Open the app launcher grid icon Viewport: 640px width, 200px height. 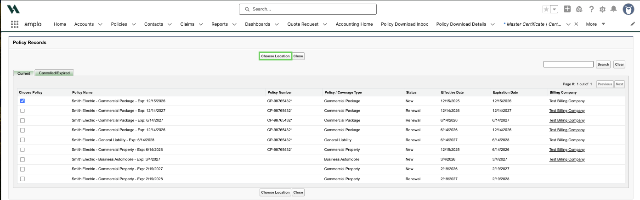click(x=15, y=24)
